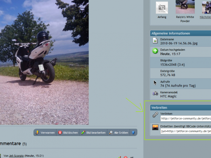211x158 pixels.
Task: Click the Anfang placeholder thumbnail
Action: [x=162, y=8]
